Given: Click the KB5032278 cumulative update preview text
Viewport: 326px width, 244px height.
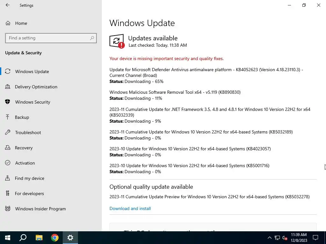Looking at the screenshot, I should pos(209,197).
